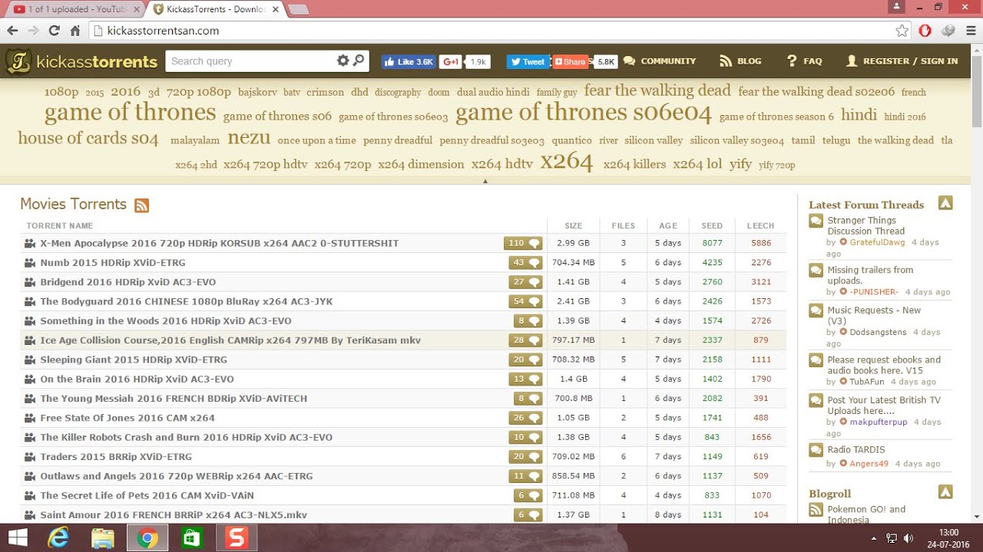The image size is (983, 552).
Task: Click the Facebook Like button
Action: (408, 61)
